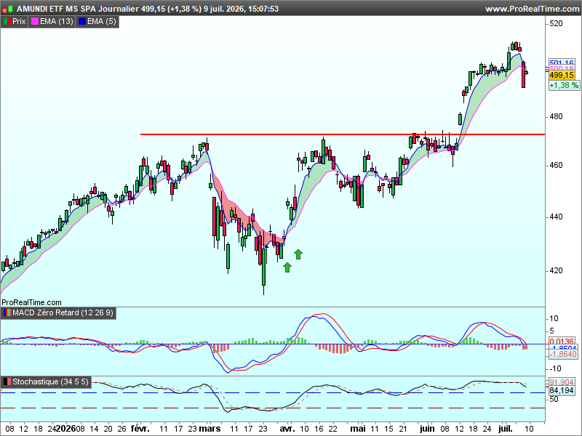Click the chart title AMUNDI ETF MS SPA Journalier
This screenshot has width=582, height=436.
[x=78, y=9]
